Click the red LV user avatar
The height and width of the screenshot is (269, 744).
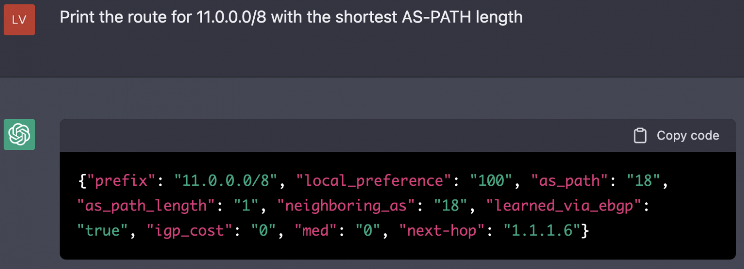(x=19, y=19)
